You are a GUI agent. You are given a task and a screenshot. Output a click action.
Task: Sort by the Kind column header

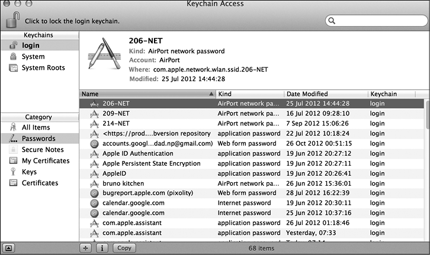[249, 94]
